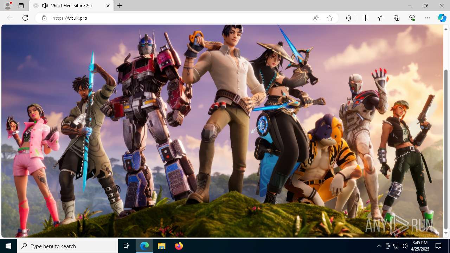Image resolution: width=450 pixels, height=253 pixels.
Task: Click the page vertical scrollbar
Action: point(446,149)
